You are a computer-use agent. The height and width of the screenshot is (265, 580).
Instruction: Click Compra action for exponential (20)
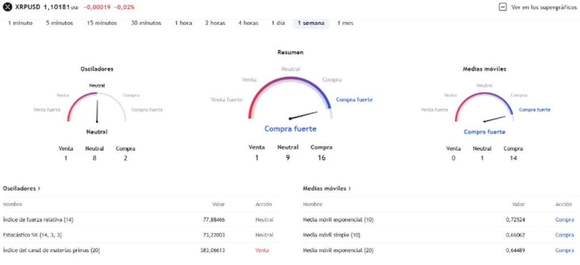pos(565,250)
